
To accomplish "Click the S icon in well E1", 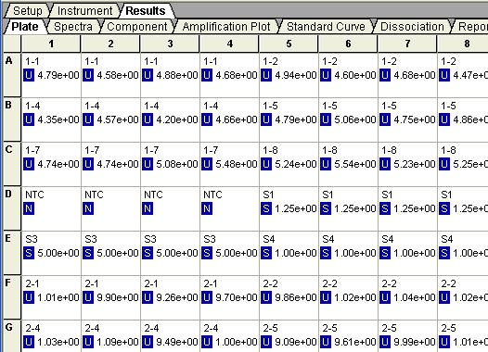I will click(x=29, y=253).
